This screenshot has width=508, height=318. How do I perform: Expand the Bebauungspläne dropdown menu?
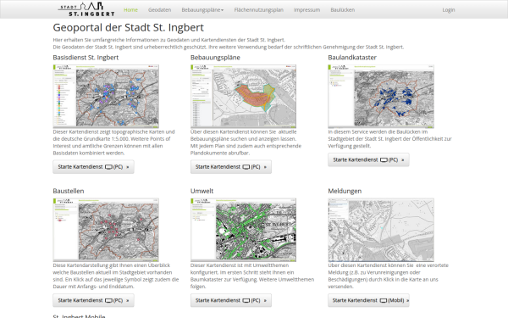[202, 9]
